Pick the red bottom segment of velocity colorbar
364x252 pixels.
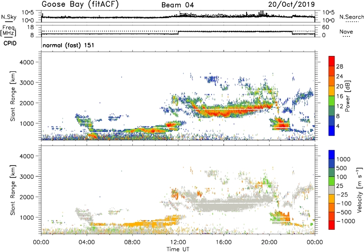(332, 225)
